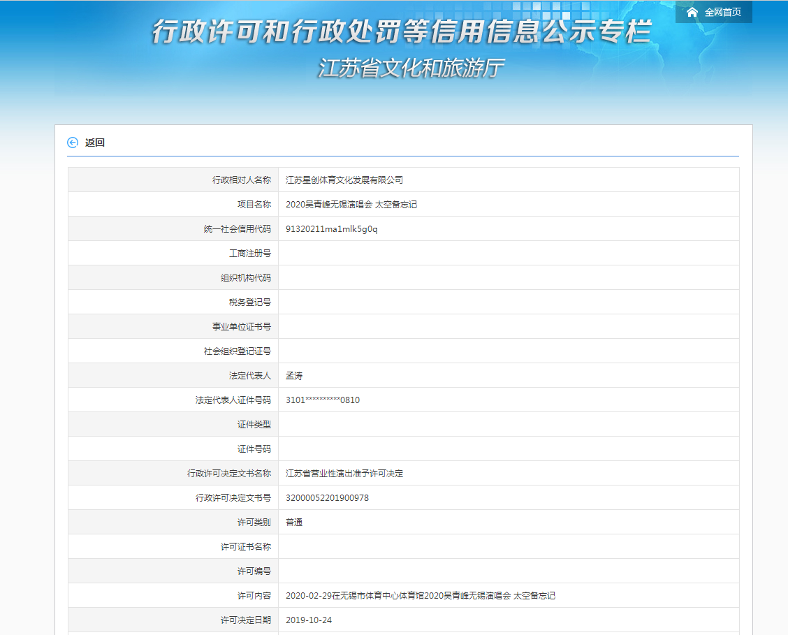Select masked ID number ending 0810
788x635 pixels.
click(323, 400)
